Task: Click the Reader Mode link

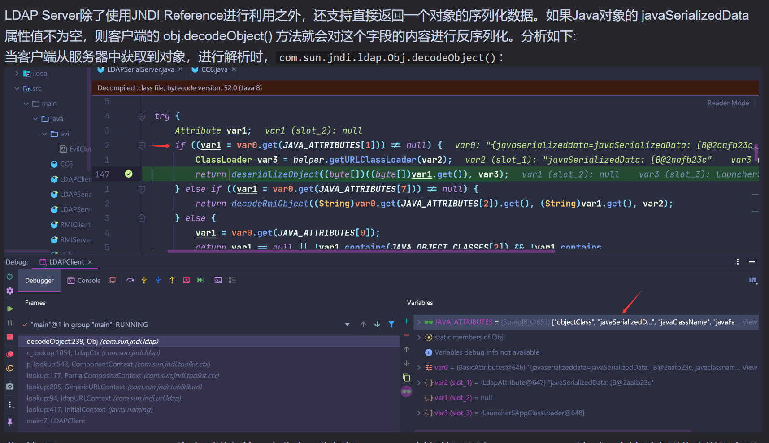Action: pos(728,103)
